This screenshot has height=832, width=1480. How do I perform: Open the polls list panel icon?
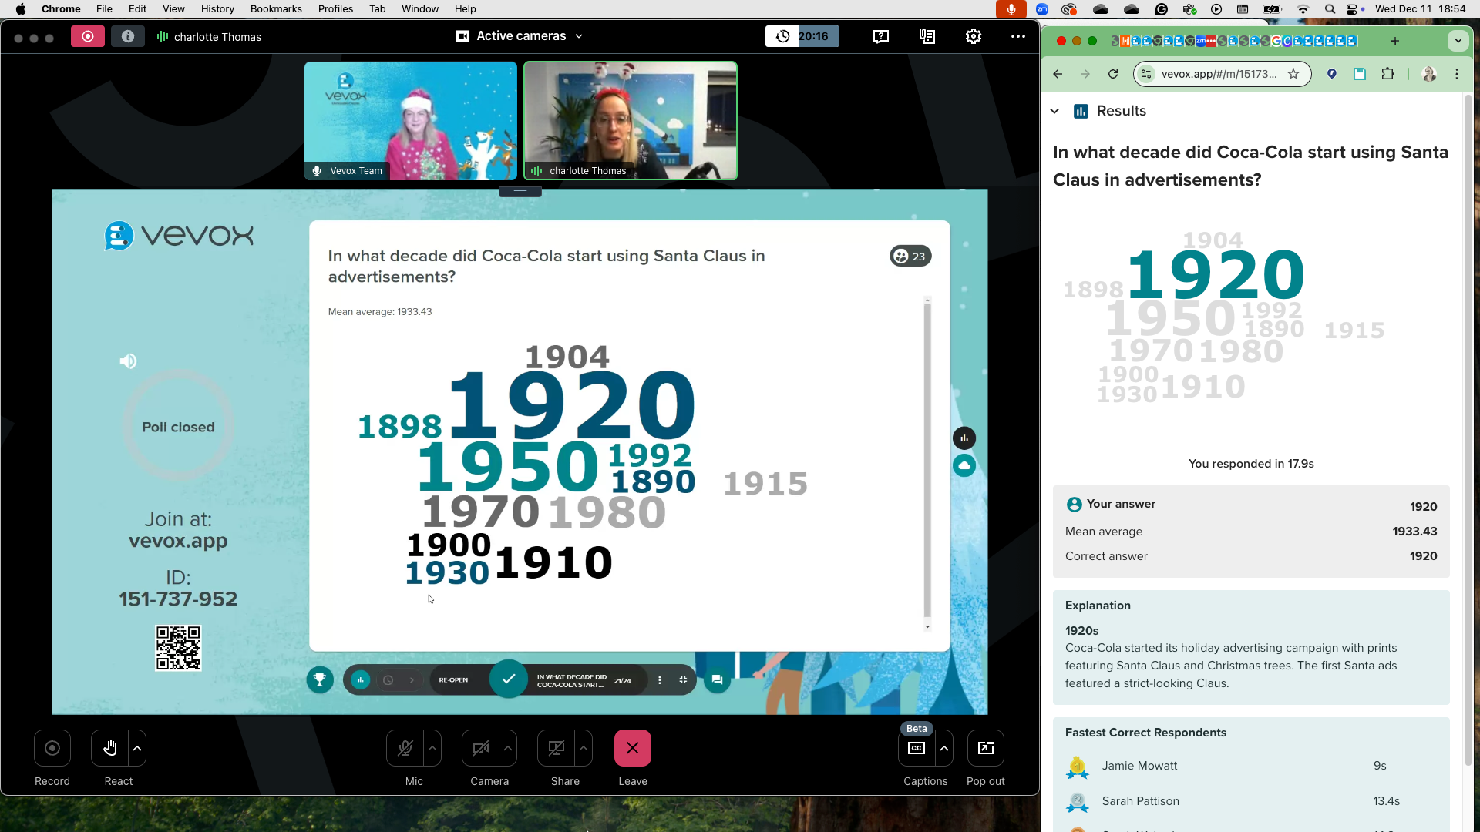point(927,36)
